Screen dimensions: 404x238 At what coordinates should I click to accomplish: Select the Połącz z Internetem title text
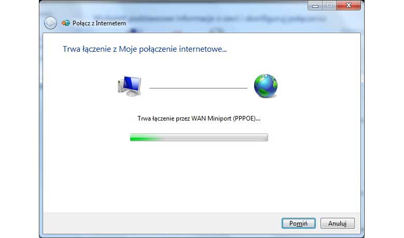99,23
